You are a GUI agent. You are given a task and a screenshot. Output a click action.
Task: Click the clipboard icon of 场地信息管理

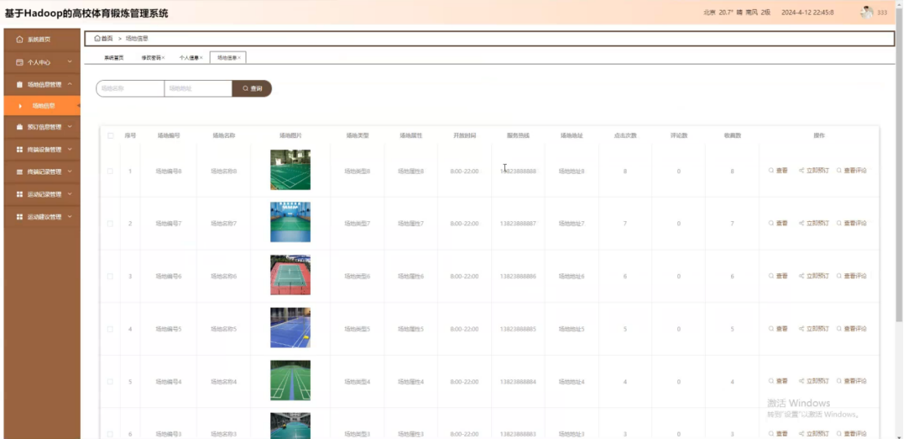click(20, 85)
